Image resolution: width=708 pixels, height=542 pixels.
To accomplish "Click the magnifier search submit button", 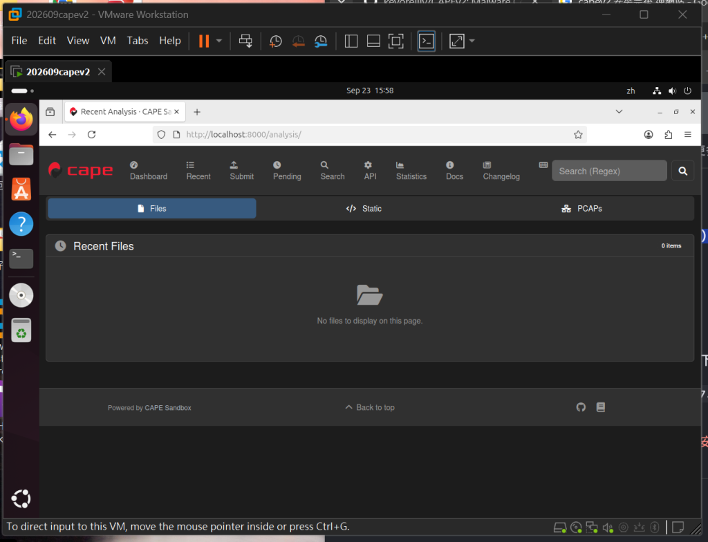I will [x=682, y=171].
